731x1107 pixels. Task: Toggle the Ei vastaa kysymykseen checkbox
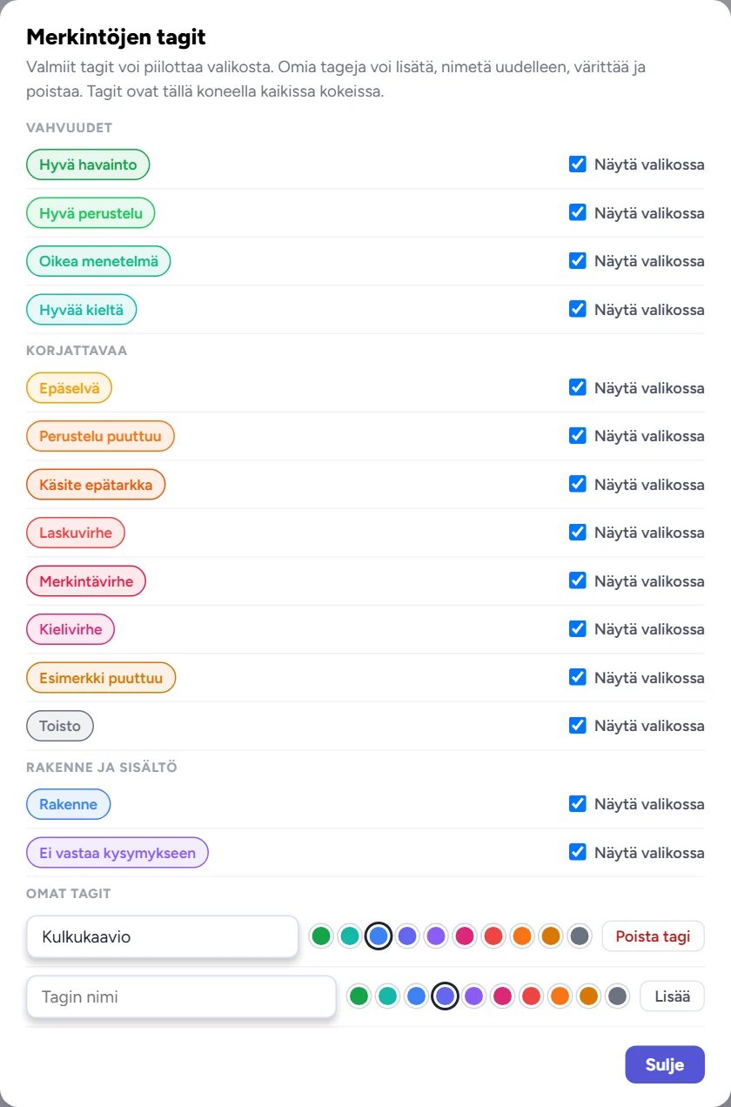577,852
